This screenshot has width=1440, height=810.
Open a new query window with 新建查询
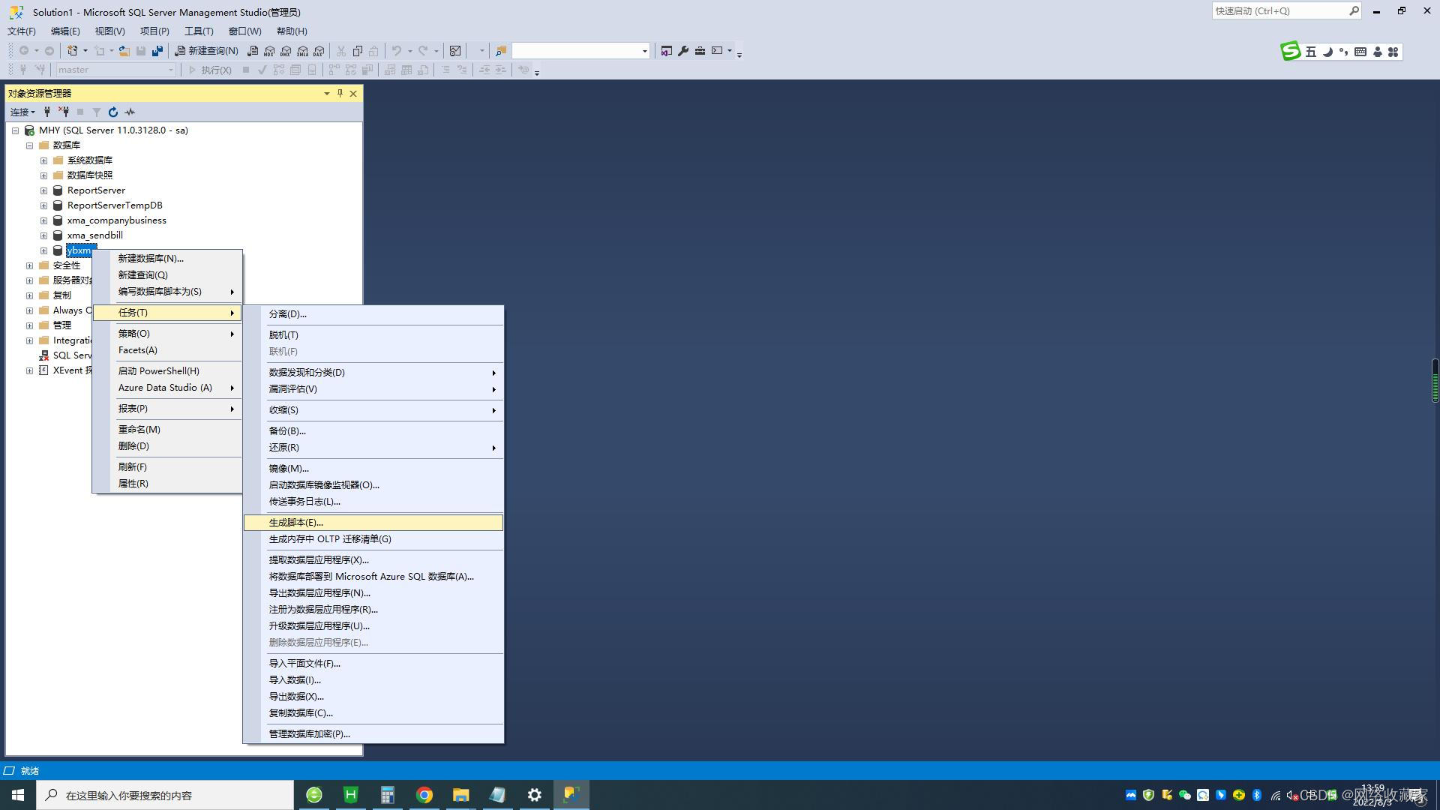pos(206,50)
